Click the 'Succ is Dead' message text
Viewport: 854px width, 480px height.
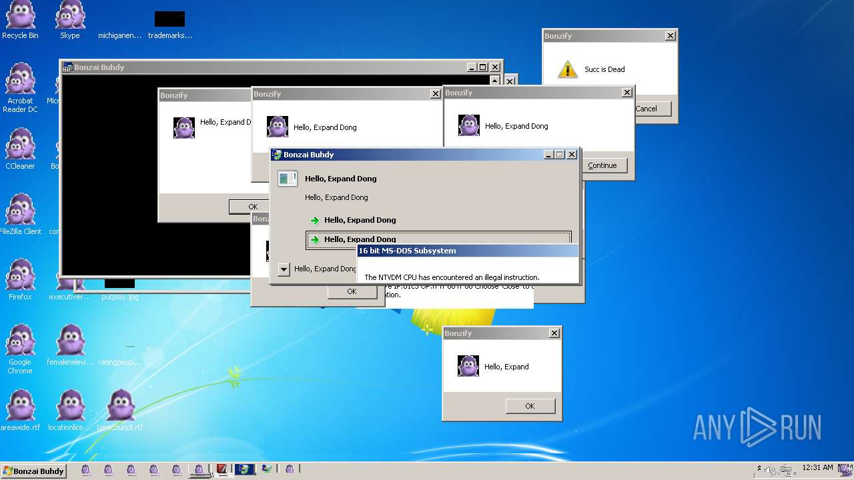click(604, 69)
